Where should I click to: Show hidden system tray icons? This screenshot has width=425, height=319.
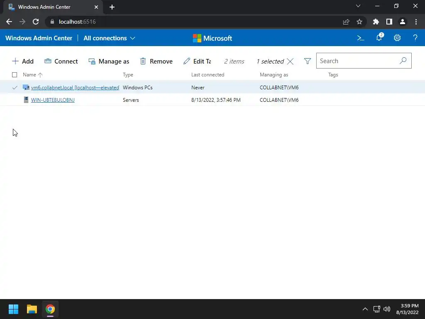[x=365, y=309]
